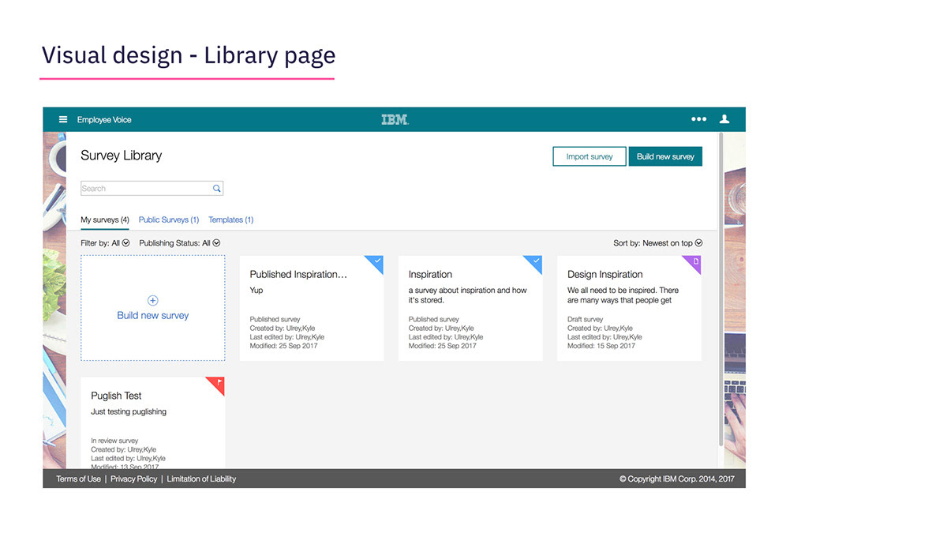Click the 'Yup' description text
Screen dimensions: 947x533
tap(256, 291)
